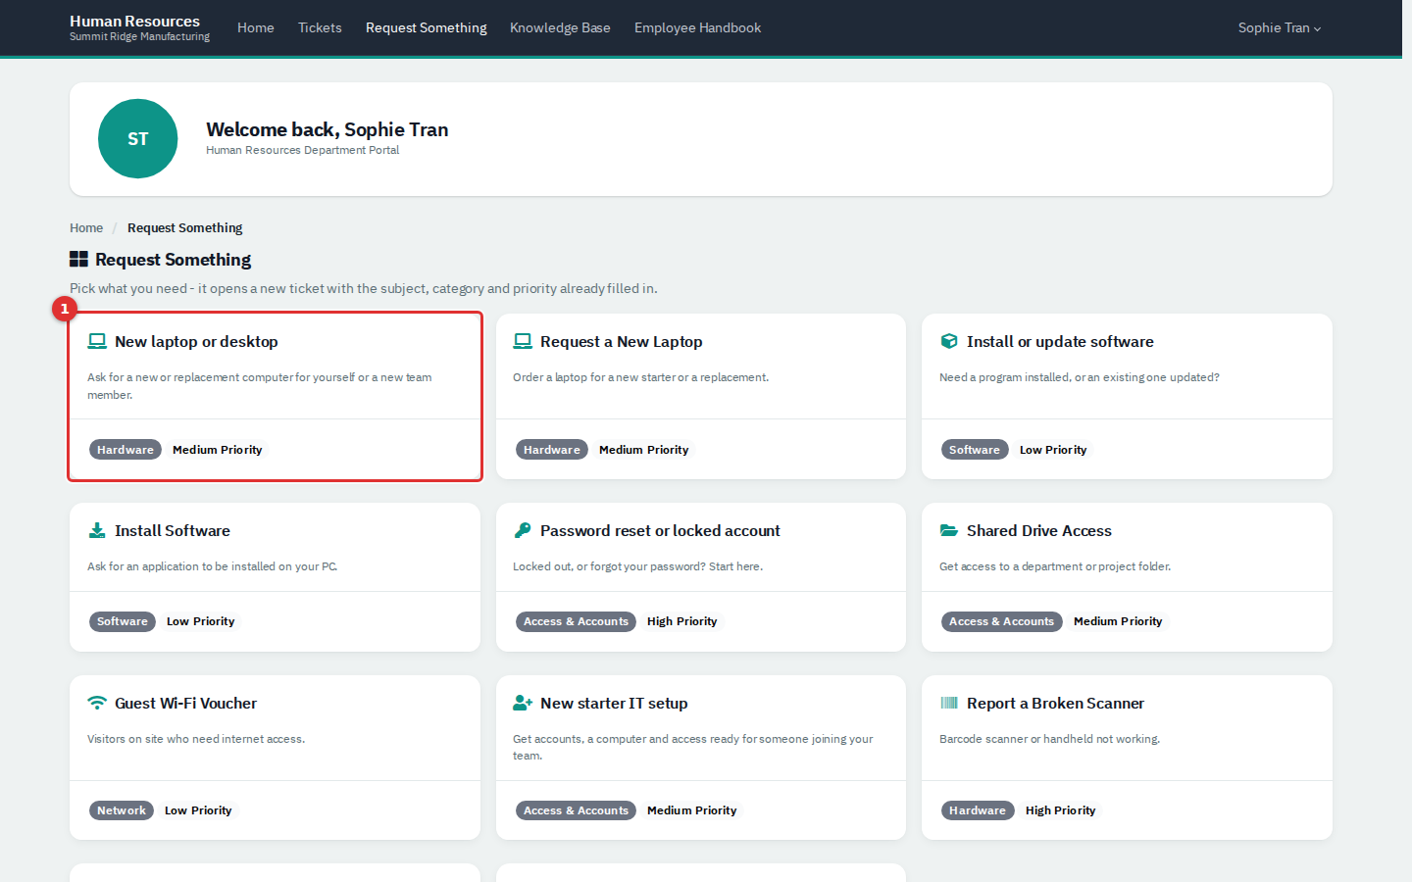
Task: Open the Install Software request card
Action: point(275,577)
